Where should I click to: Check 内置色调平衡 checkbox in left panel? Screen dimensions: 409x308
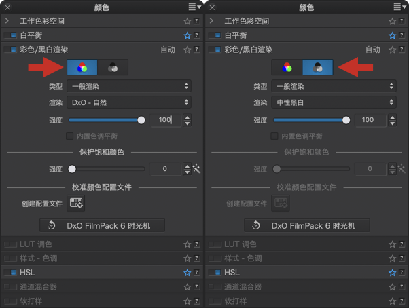(x=70, y=136)
